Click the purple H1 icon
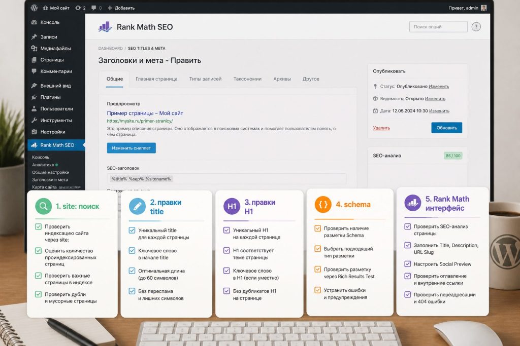This screenshot has height=346, width=520. tap(232, 206)
